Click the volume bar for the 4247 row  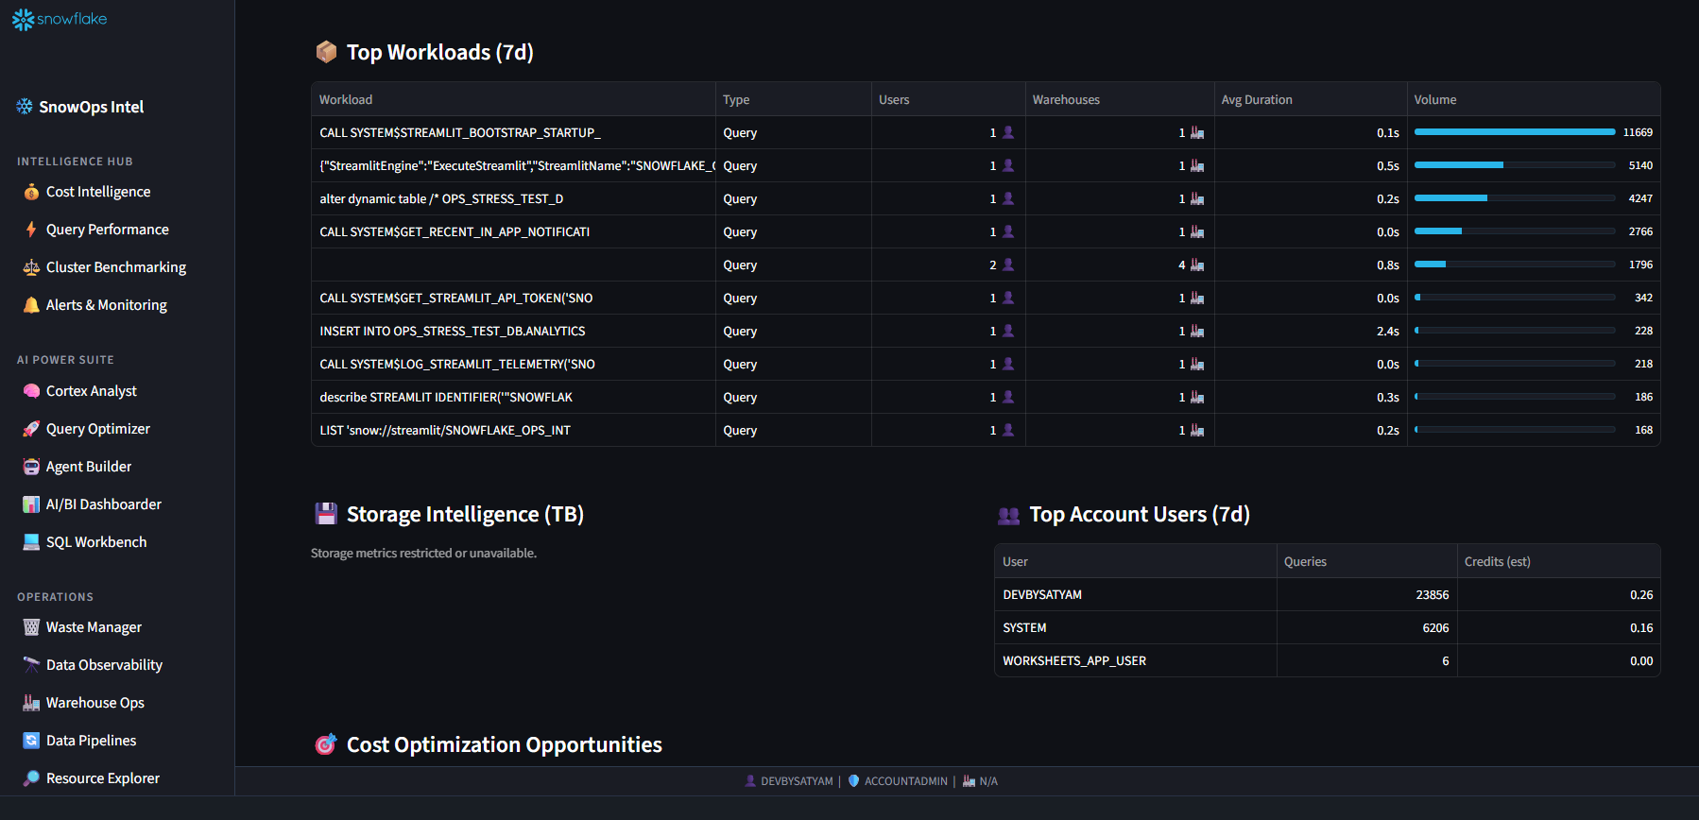(1515, 198)
